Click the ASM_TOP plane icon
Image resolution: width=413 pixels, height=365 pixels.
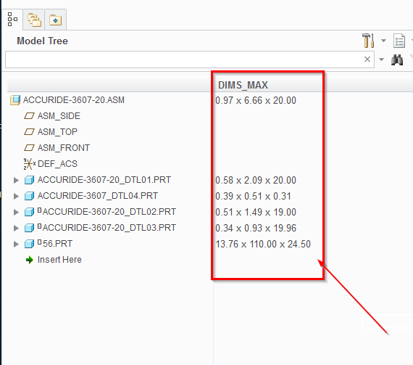29,132
